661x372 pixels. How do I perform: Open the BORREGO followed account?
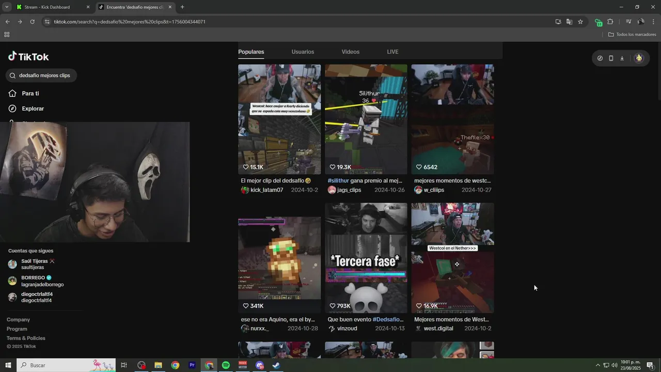[x=36, y=281]
